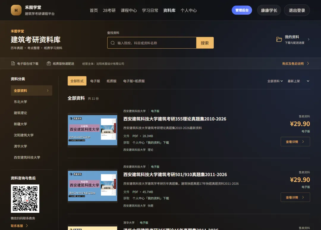Viewport: 321px width, 230px height.
Task: Click the 退出登录 button
Action: (x=297, y=10)
